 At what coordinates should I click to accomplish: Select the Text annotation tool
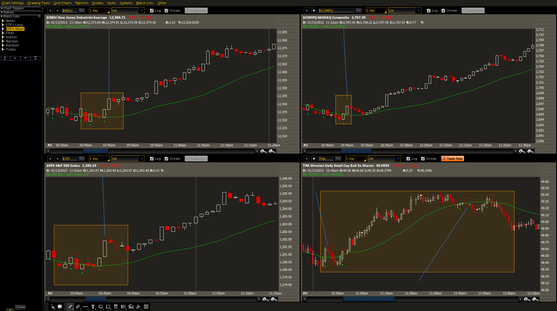point(93,307)
